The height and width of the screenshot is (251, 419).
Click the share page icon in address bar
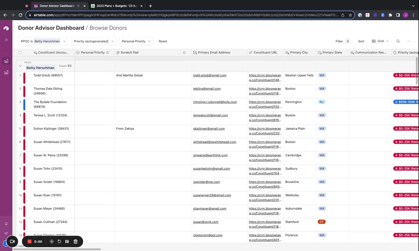(x=343, y=15)
